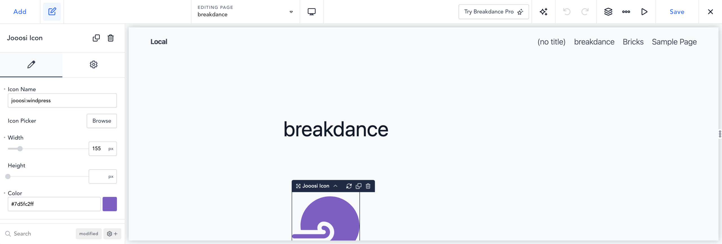Image resolution: width=722 pixels, height=244 pixels.
Task: Open the edit properties panel icon
Action: (x=52, y=12)
